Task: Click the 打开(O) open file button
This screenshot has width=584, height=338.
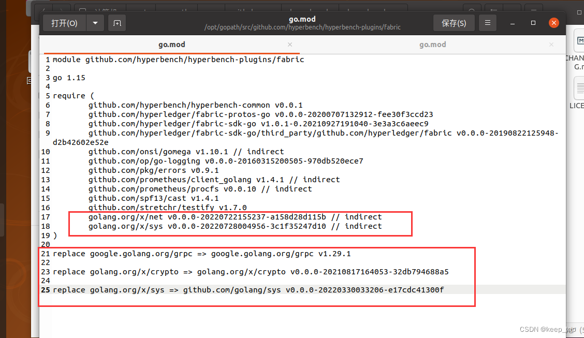Action: 64,23
